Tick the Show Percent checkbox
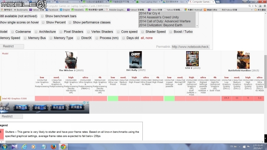Viewport: 267px width, 150px height. [43, 23]
